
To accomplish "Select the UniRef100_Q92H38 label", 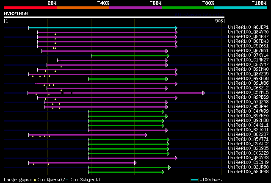I will (248, 121).
